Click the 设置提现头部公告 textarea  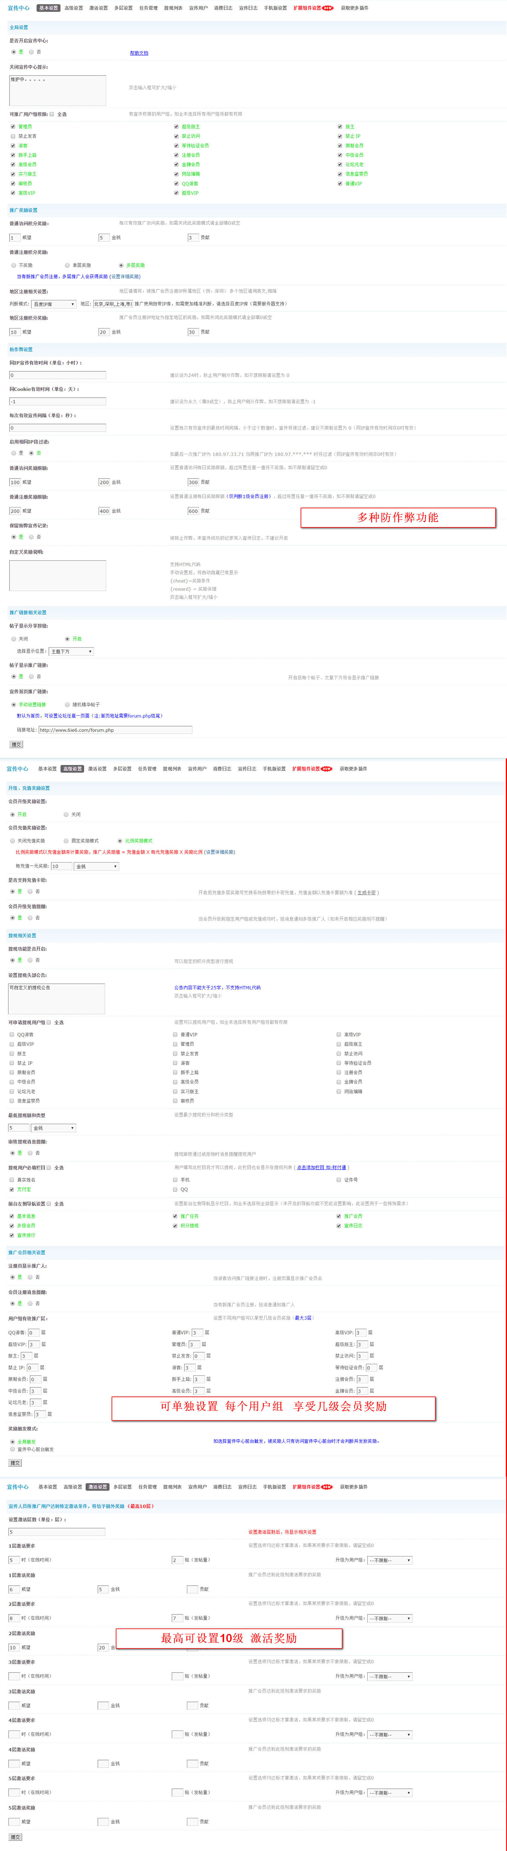tap(57, 999)
